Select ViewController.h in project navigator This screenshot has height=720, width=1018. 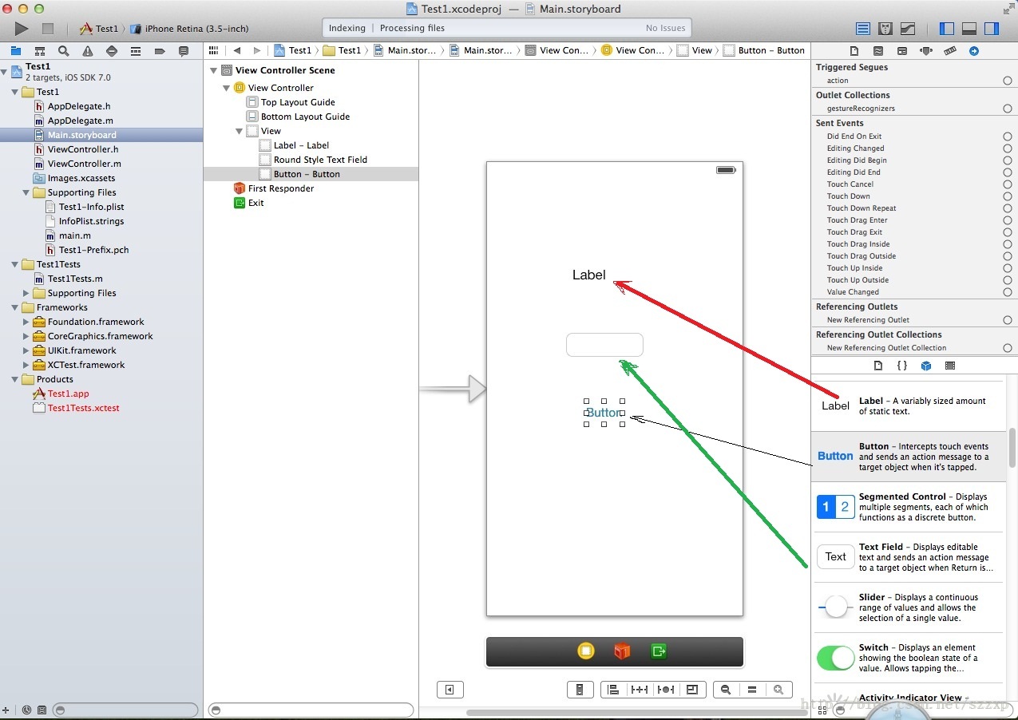click(83, 149)
